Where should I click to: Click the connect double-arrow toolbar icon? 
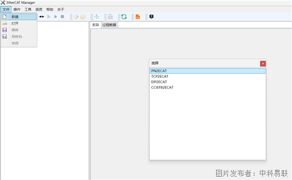pos(41,17)
